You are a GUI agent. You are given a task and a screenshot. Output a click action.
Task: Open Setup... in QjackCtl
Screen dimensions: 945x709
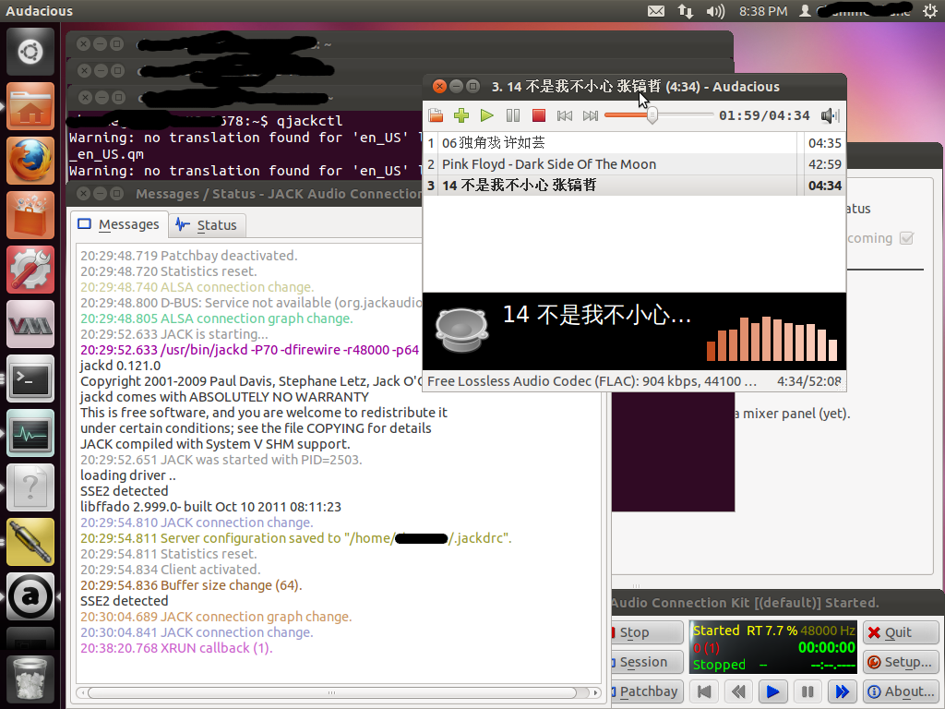point(901,662)
